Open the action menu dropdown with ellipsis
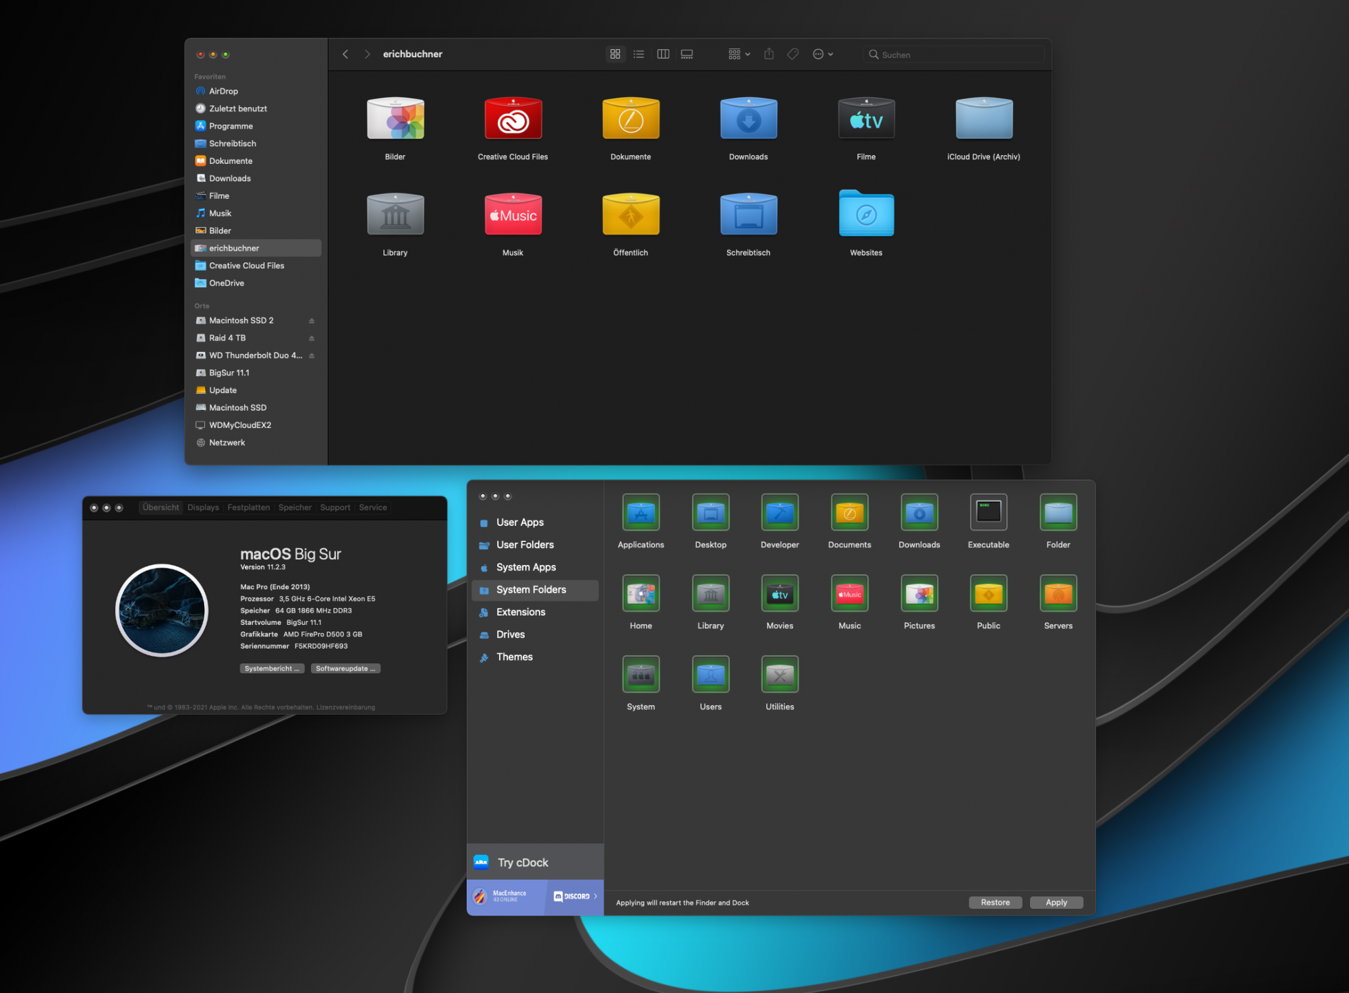 pyautogui.click(x=823, y=54)
